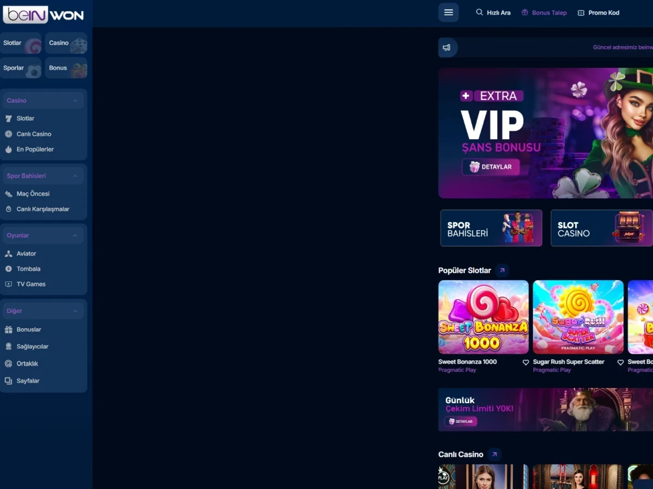Viewport: 653px width, 489px height.
Task: Click the Tombala icon in sidebar
Action: [x=9, y=269]
